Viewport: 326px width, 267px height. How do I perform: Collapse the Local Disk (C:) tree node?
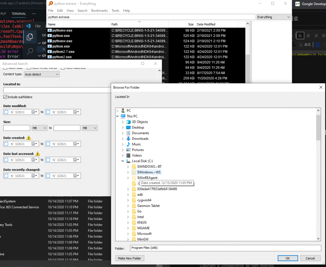(x=123, y=161)
